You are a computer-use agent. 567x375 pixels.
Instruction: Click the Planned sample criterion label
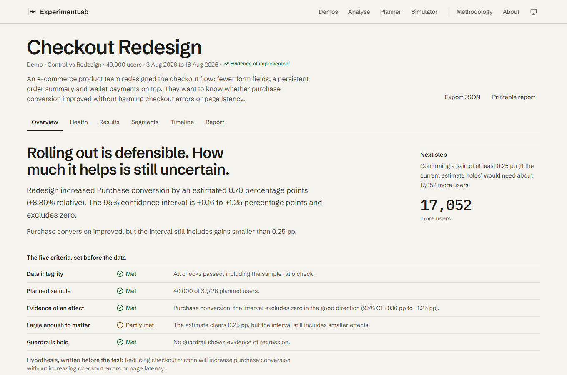(x=49, y=291)
